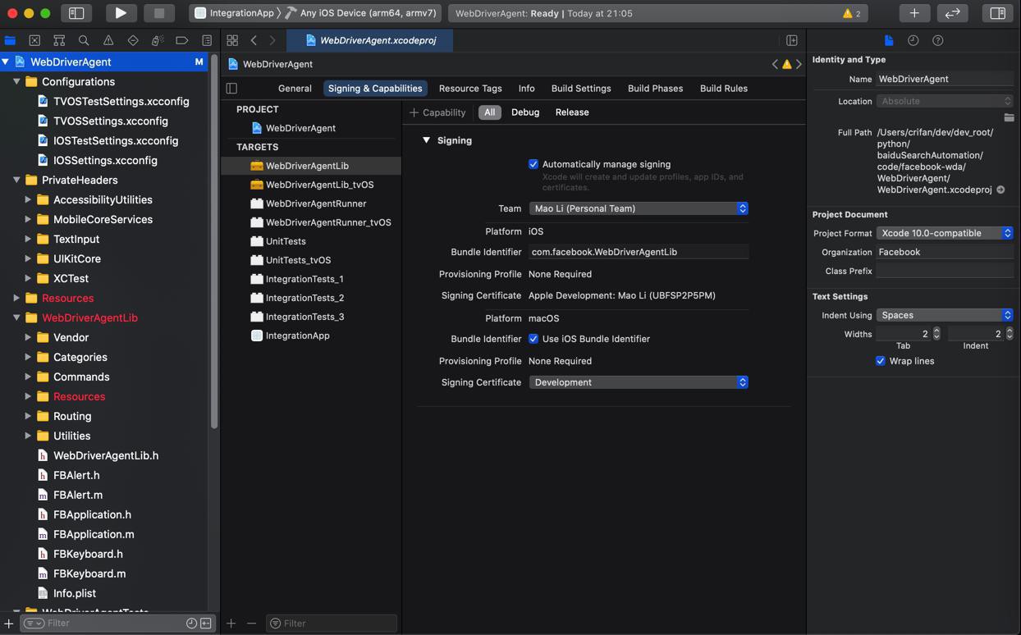Click the Organization field

(945, 252)
